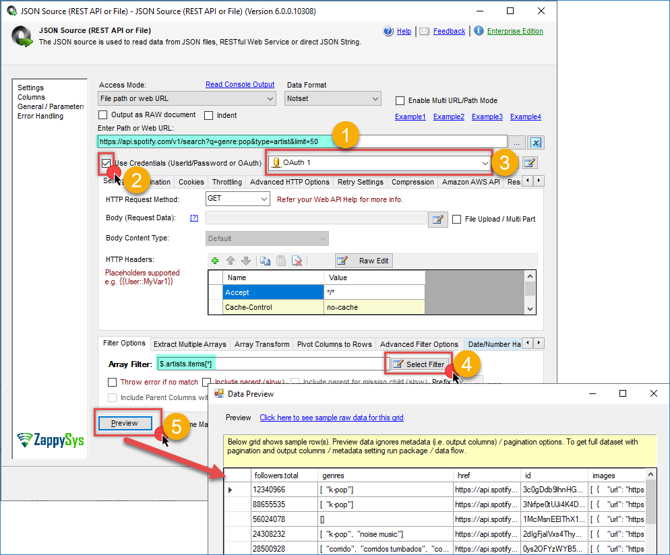This screenshot has width=670, height=555.
Task: Open the OAuth connection edit icon
Action: pyautogui.click(x=529, y=162)
